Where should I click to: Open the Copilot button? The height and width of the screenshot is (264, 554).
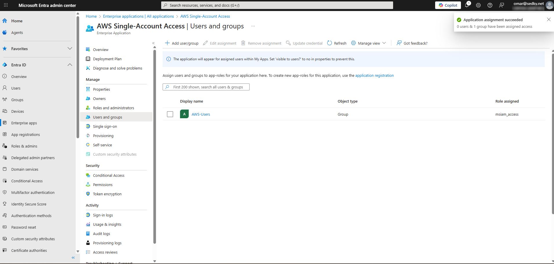coord(448,5)
